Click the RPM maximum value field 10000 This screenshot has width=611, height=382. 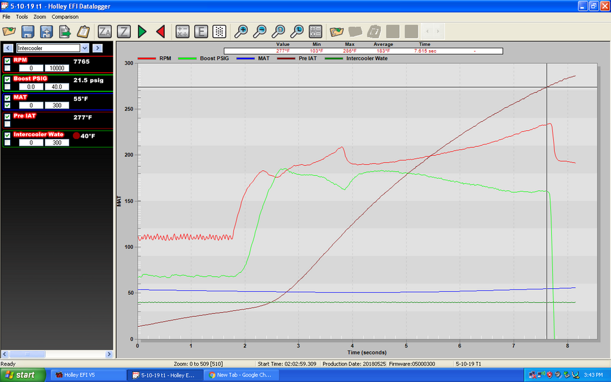click(57, 68)
